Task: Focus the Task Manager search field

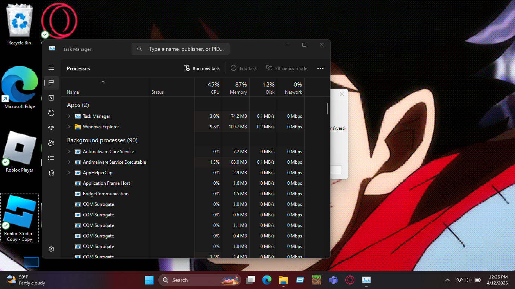Action: pos(181,49)
